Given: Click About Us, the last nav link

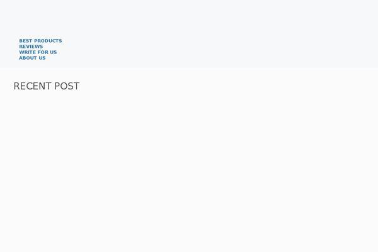Looking at the screenshot, I should coord(32,58).
